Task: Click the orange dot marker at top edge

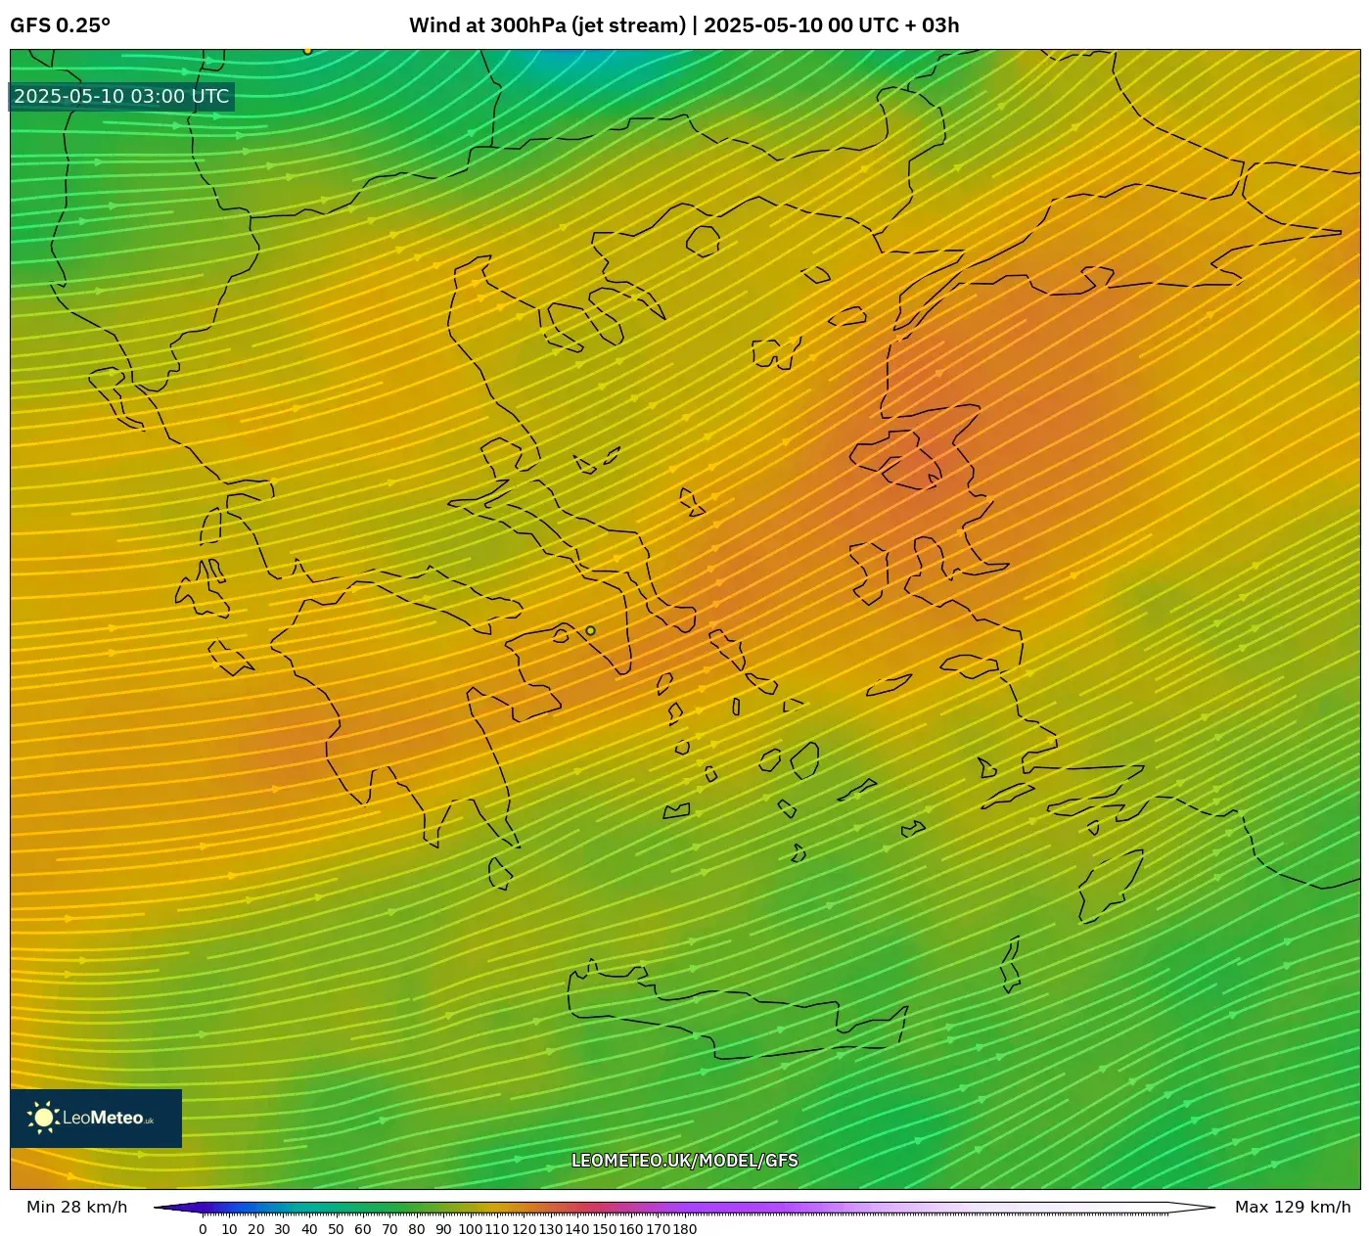Action: pos(307,50)
